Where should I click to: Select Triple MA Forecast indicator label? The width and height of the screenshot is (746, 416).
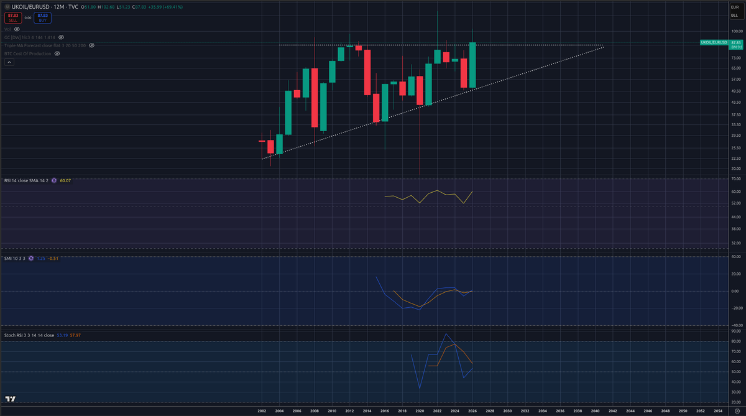coord(45,45)
